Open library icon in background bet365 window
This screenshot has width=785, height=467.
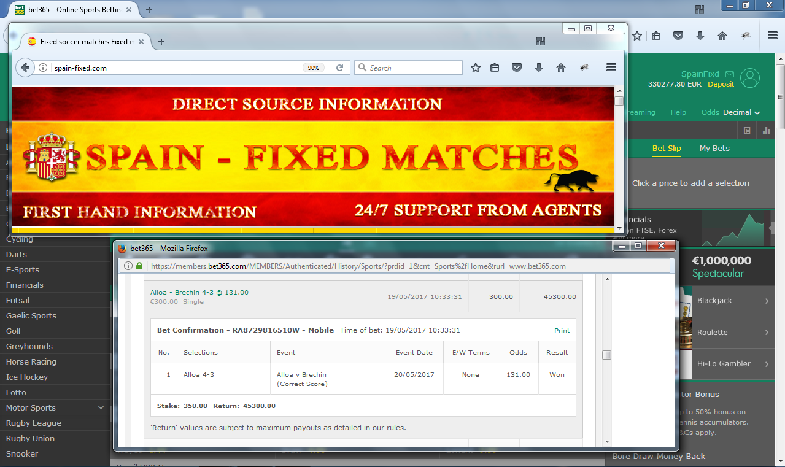(x=656, y=36)
